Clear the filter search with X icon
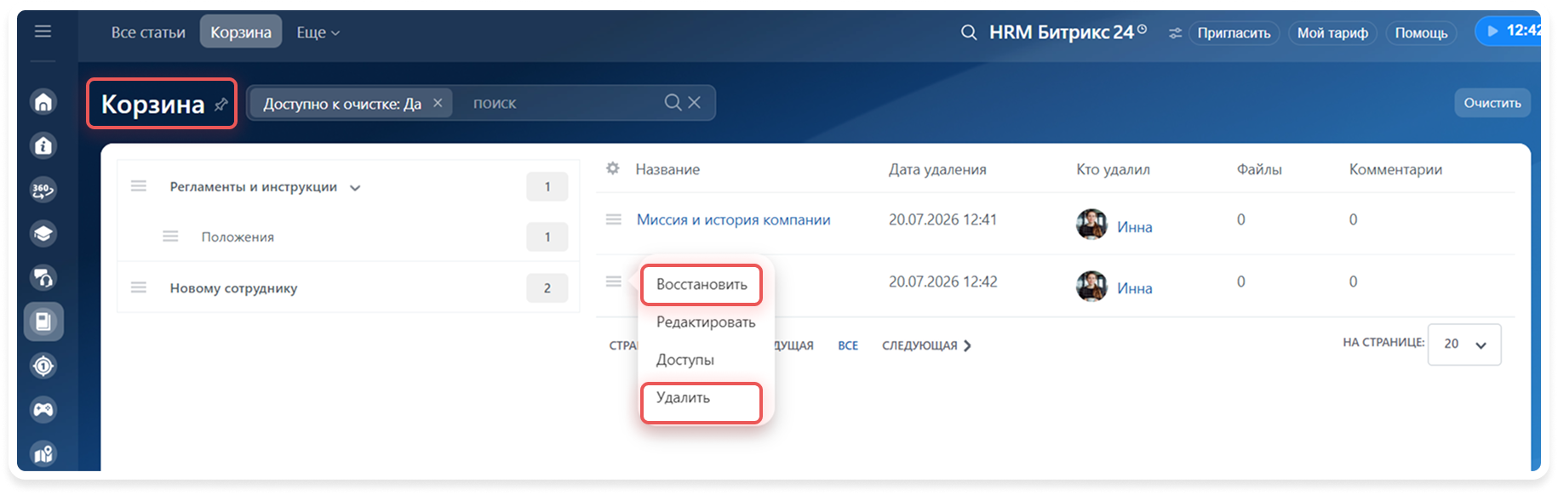 pos(695,102)
